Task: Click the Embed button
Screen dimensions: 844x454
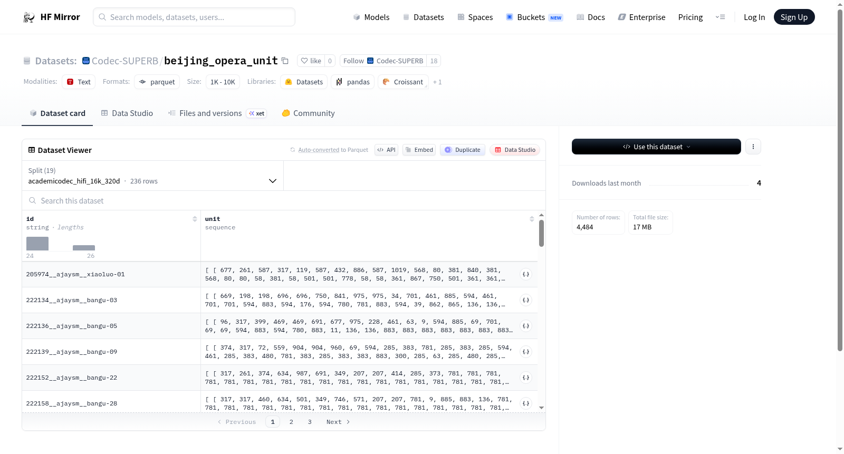Action: (419, 150)
